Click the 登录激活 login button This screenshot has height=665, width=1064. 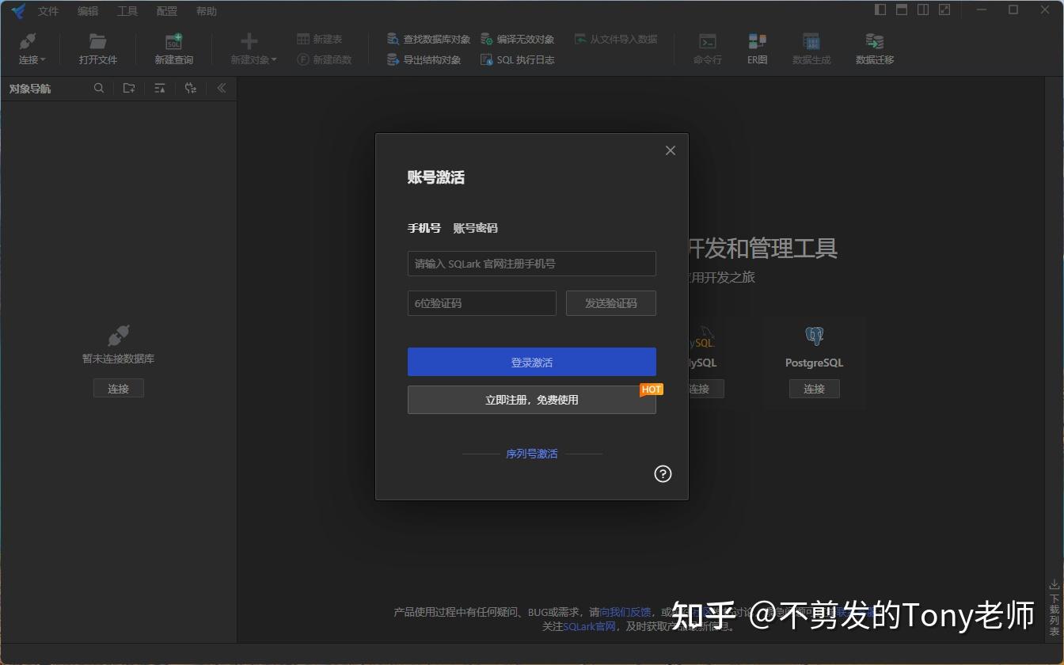tap(531, 361)
